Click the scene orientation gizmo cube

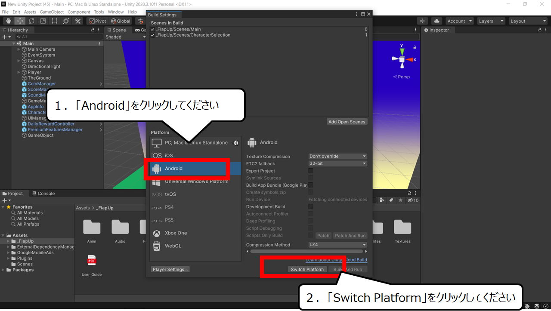[x=402, y=59]
